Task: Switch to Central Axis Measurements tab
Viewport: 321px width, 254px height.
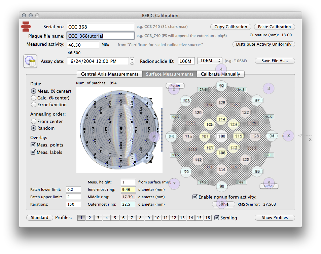Action: 109,74
